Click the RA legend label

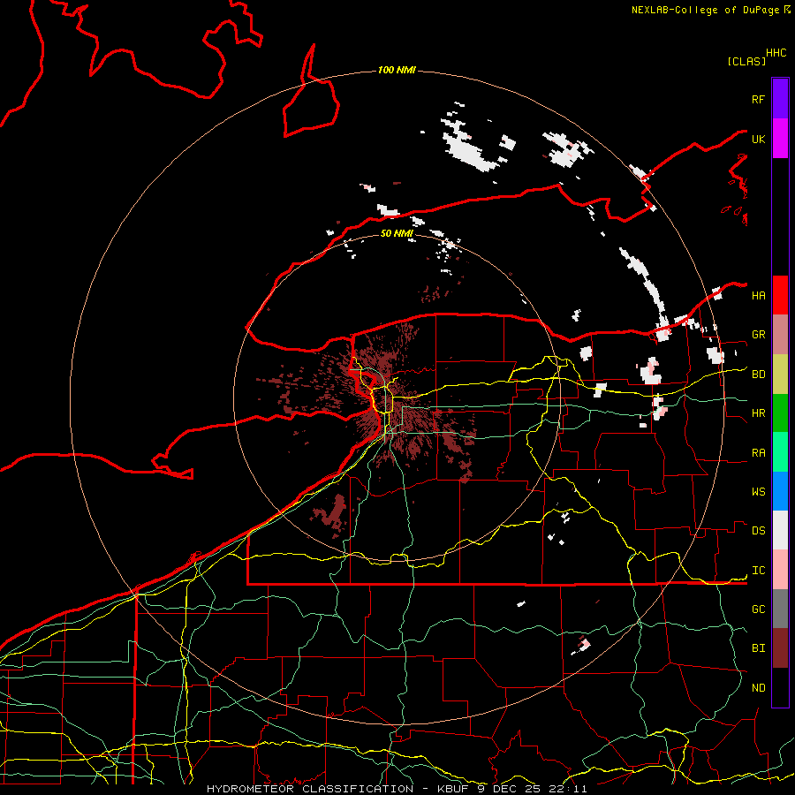[758, 453]
